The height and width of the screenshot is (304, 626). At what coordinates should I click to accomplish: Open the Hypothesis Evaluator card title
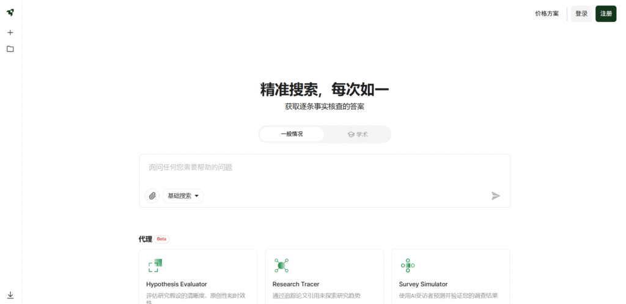[176, 284]
